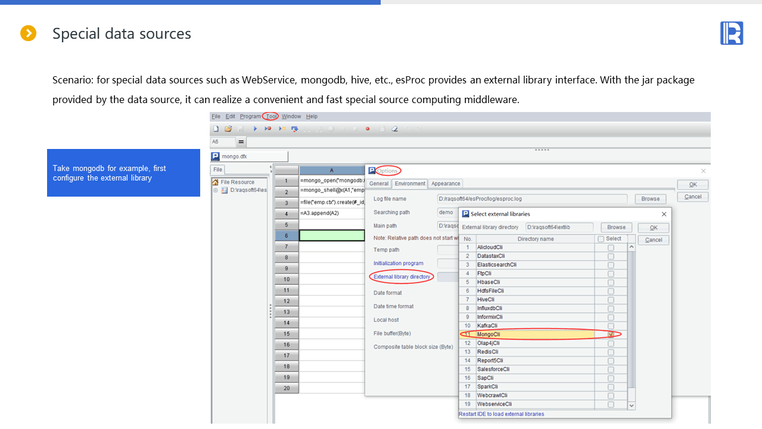Expand the D:\raqsoft64 tree node
Image resolution: width=762 pixels, height=429 pixels.
coord(216,191)
